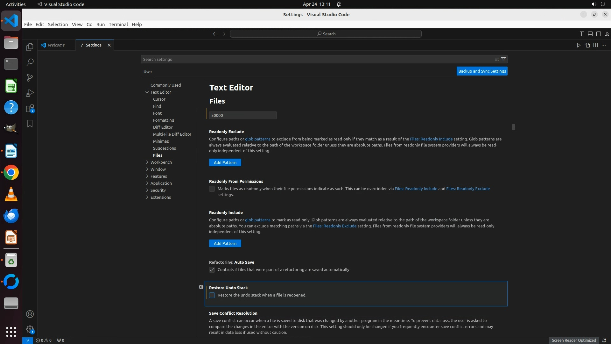The image size is (611, 344).
Task: Enable the Restore Undo Stack checkbox
Action: click(212, 295)
